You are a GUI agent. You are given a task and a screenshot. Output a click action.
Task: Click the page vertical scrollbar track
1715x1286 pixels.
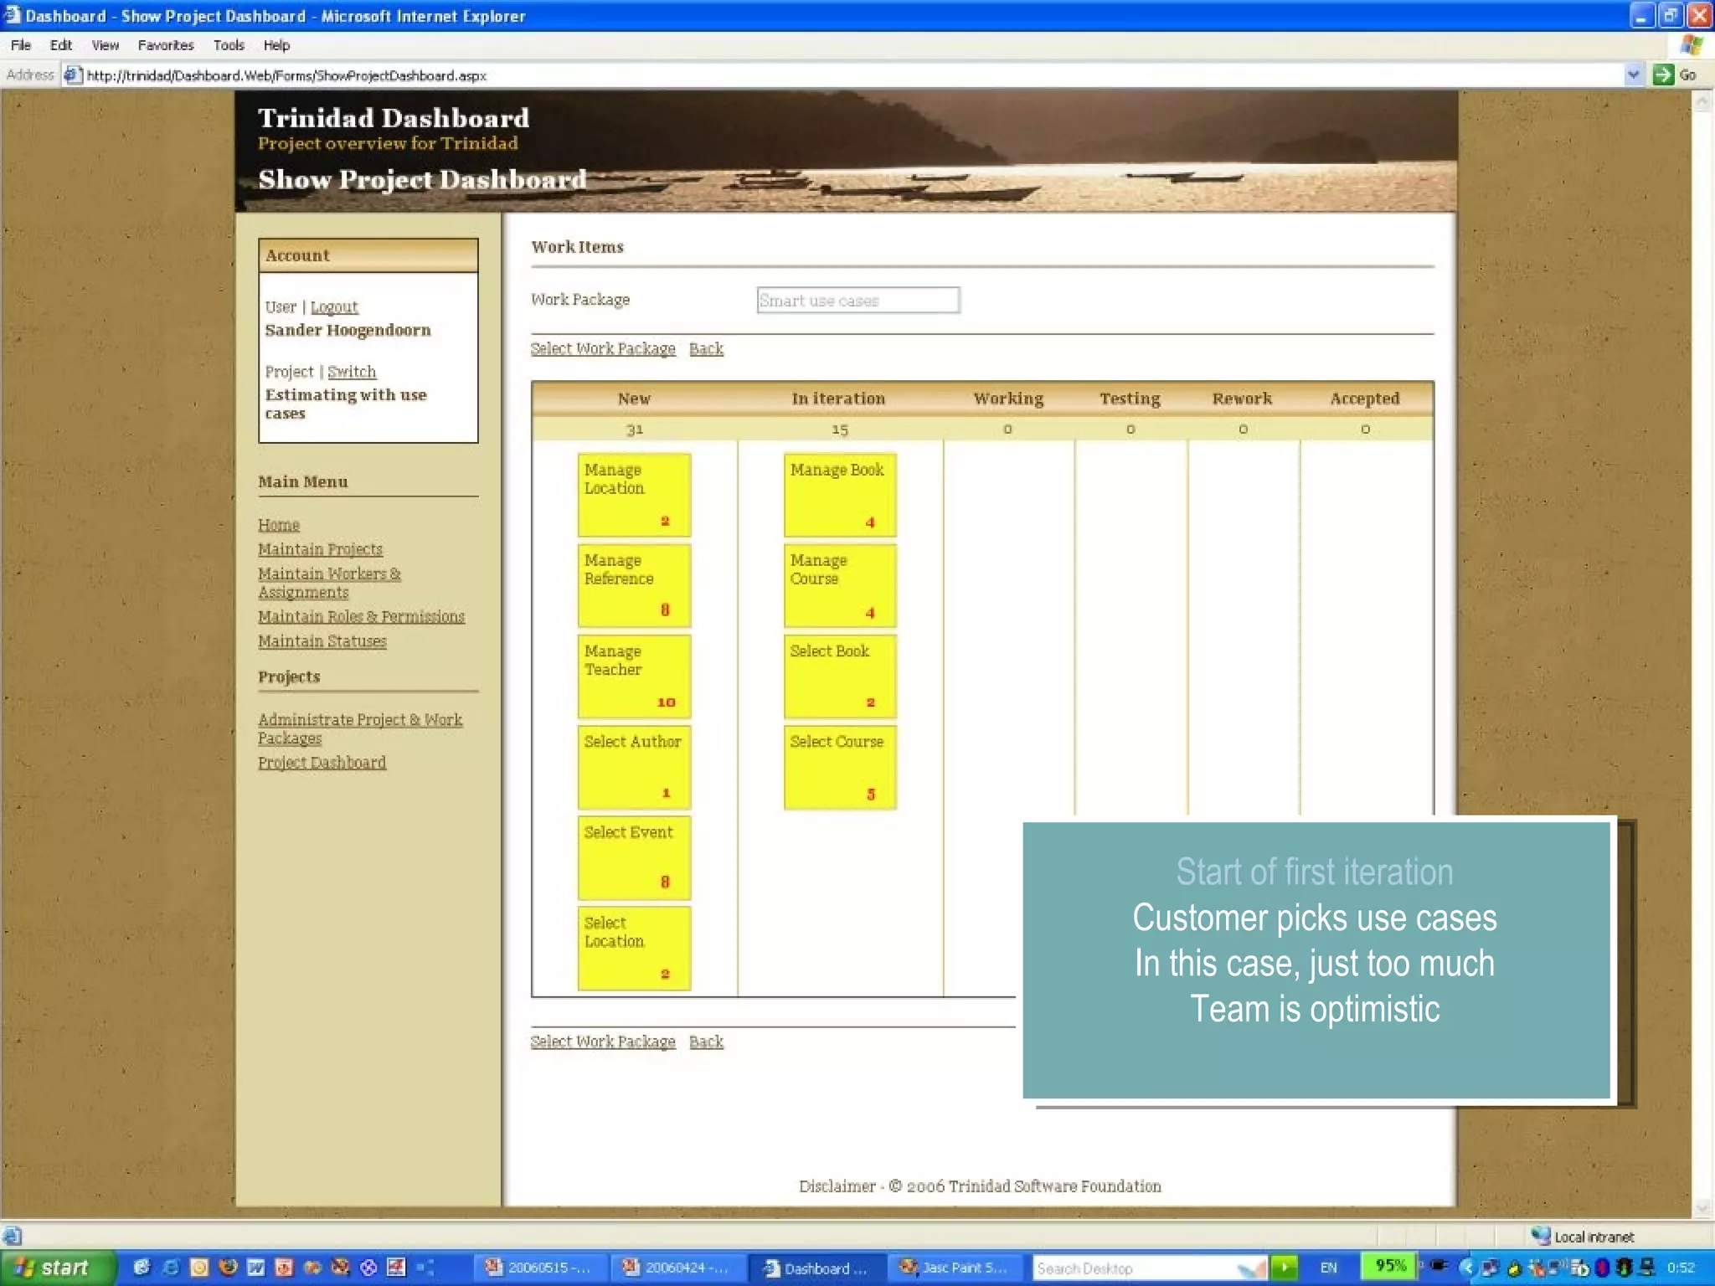(x=1702, y=653)
